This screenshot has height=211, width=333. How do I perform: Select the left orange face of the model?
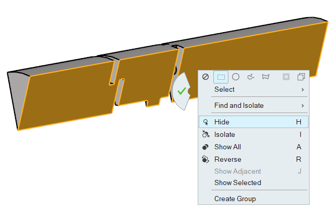pyautogui.click(x=68, y=95)
